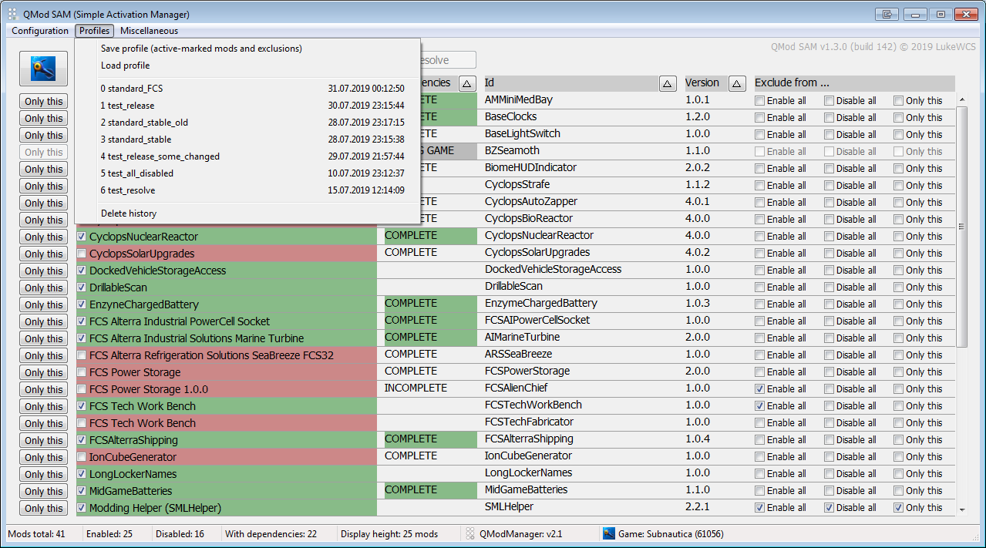Click the sort triangle beside Version column
The width and height of the screenshot is (986, 548).
tap(737, 83)
